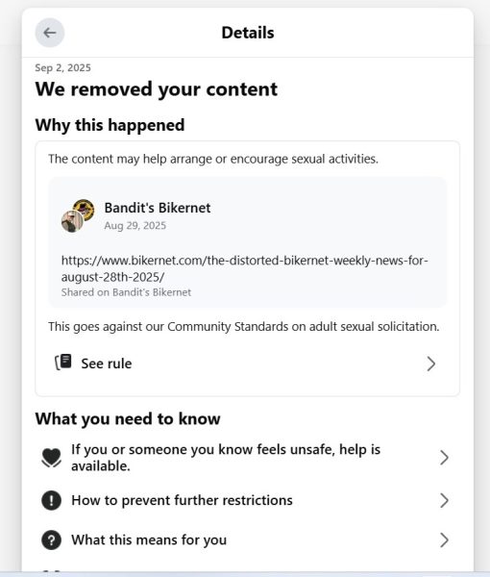This screenshot has height=577, width=490.
Task: Click the user profile photo avatar
Action: click(x=72, y=221)
